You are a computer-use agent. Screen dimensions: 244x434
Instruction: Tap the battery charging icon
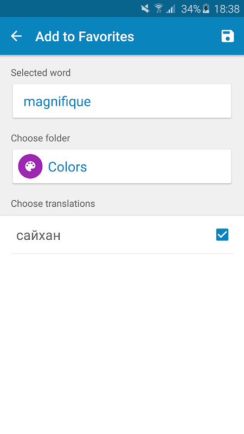point(206,9)
